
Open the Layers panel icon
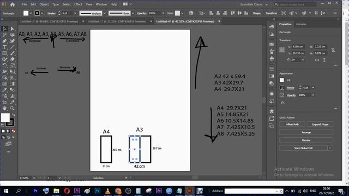click(x=272, y=111)
